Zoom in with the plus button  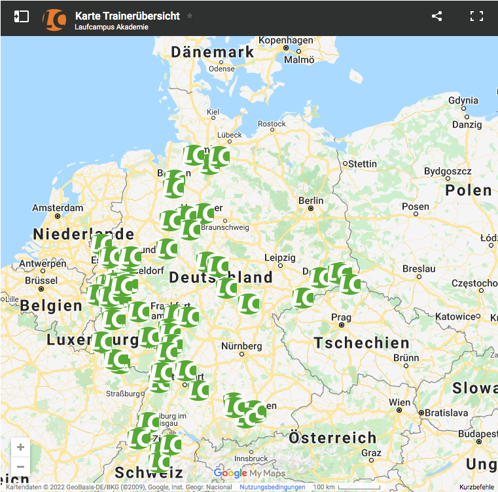(x=21, y=447)
